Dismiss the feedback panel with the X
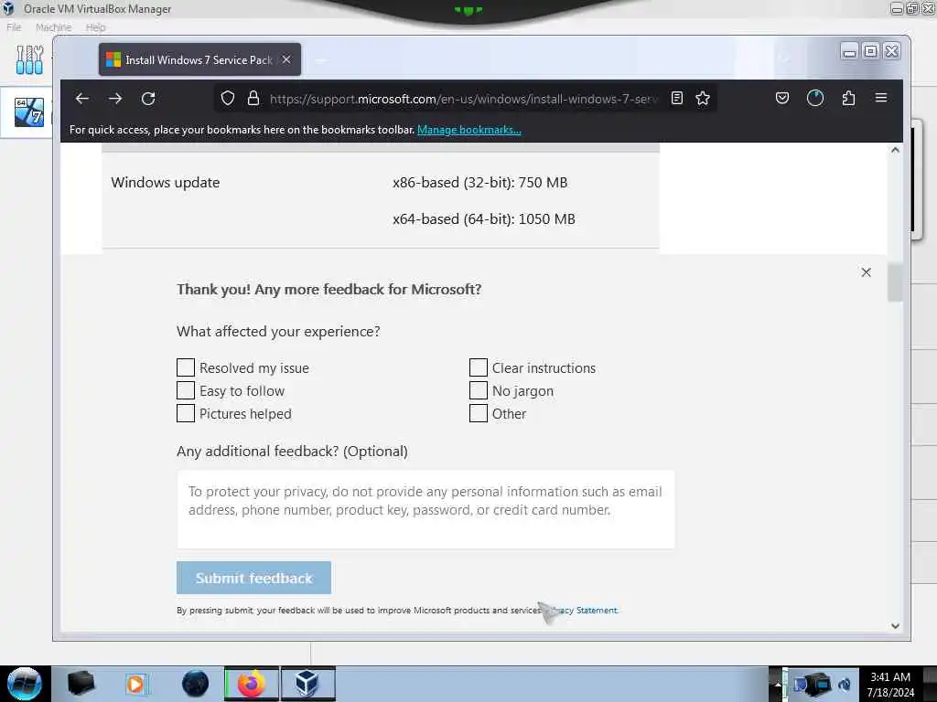Screen dimensions: 937x702 click(x=866, y=272)
